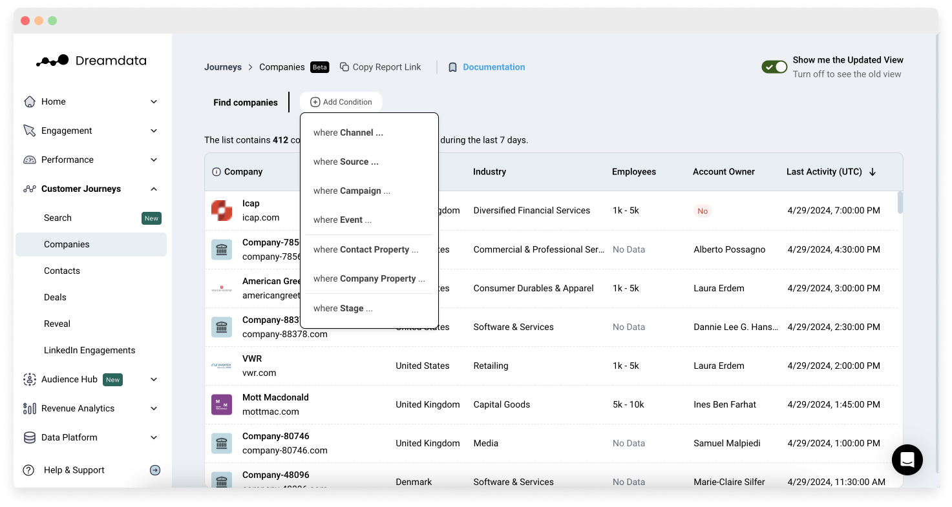This screenshot has width=952, height=507.
Task: Click the Home house icon
Action: [x=29, y=101]
